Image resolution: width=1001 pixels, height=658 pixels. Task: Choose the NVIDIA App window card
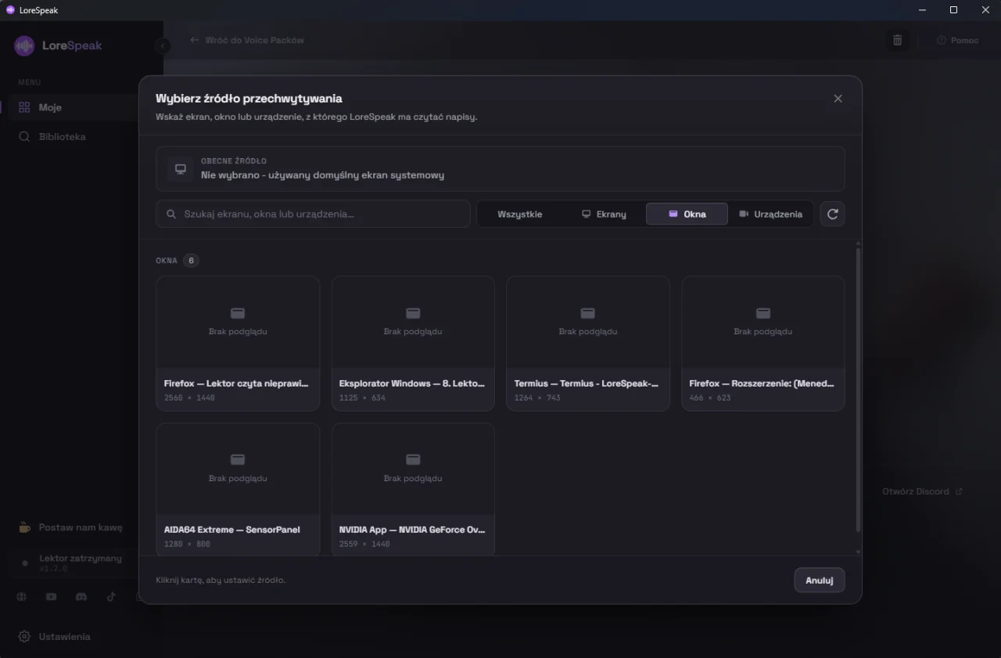413,489
